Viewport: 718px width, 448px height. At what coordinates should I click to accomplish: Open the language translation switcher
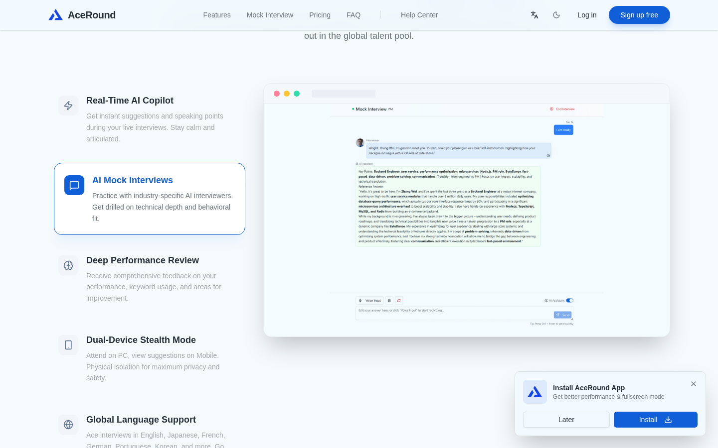(535, 15)
